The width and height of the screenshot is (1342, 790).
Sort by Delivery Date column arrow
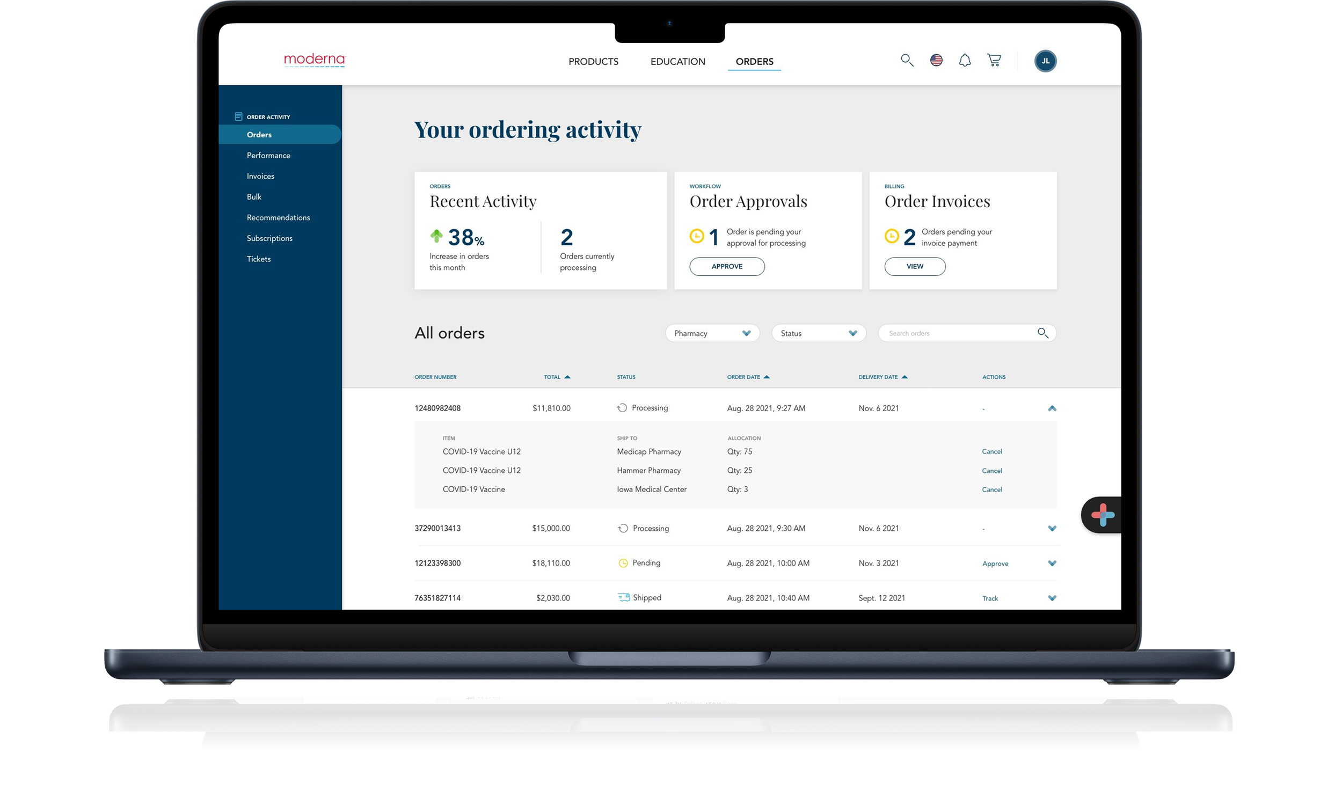[904, 377]
